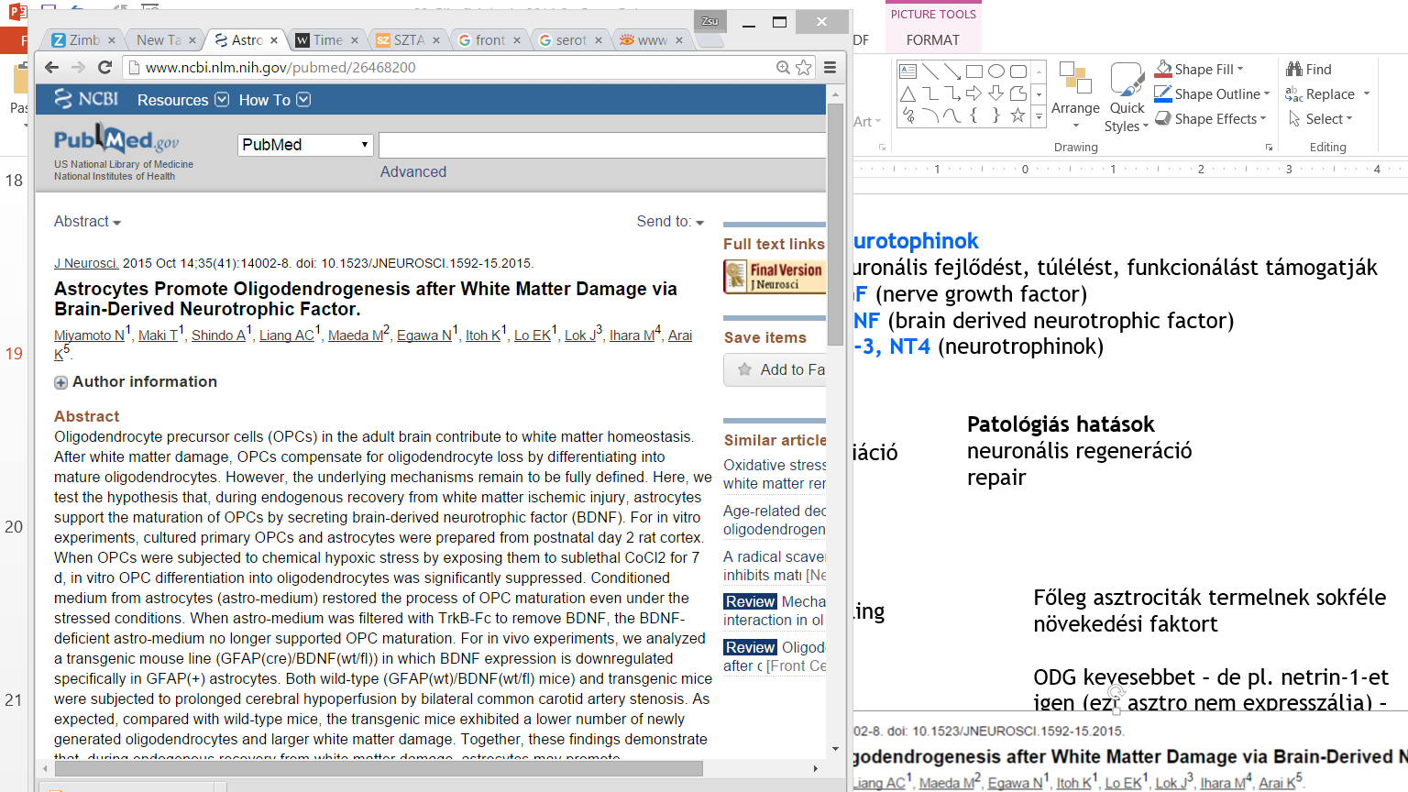This screenshot has height=792, width=1408.
Task: Open the PubMed database dropdown
Action: click(305, 145)
